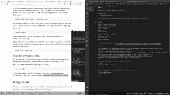Screen dimensions: 170x95
Task: Click the Show all button in downloads bar
Action: (80, 93)
